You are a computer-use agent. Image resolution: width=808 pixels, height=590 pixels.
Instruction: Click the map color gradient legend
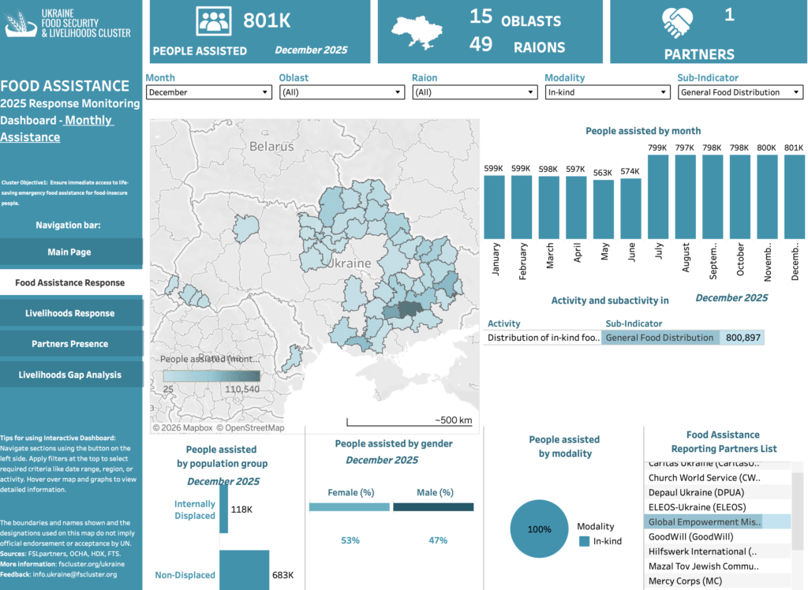point(211,376)
